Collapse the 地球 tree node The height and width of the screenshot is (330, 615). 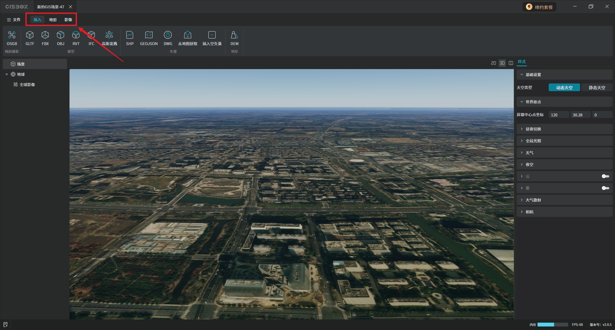point(7,74)
